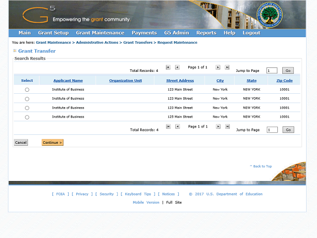
Task: Open the Grant Maintenance menu
Action: 100,33
